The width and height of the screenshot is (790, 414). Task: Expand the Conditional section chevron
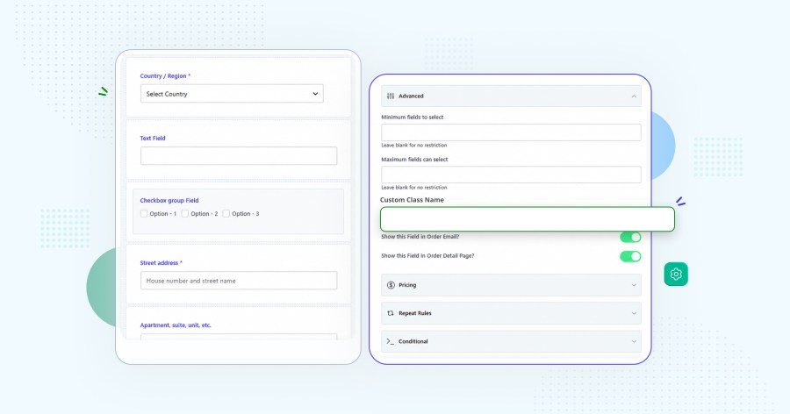point(634,341)
